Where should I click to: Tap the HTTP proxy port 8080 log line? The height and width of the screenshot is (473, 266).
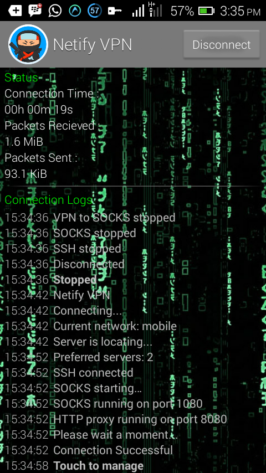click(116, 419)
